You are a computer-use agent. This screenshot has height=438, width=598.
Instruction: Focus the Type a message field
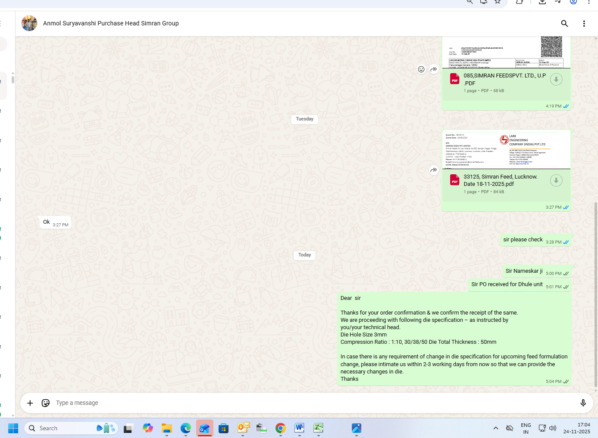tap(302, 403)
